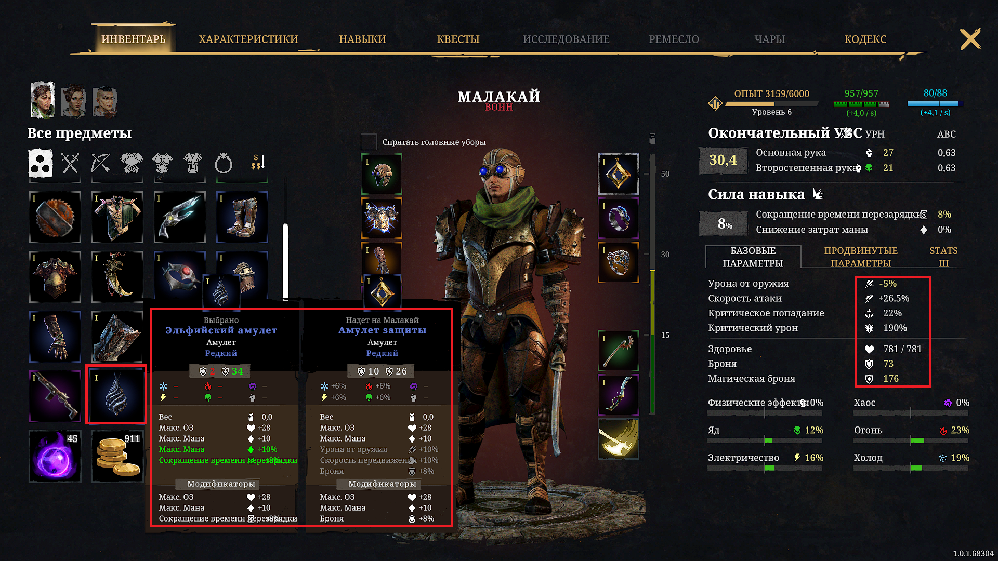The height and width of the screenshot is (561, 998).
Task: Switch to the Stats III tab
Action: point(943,257)
